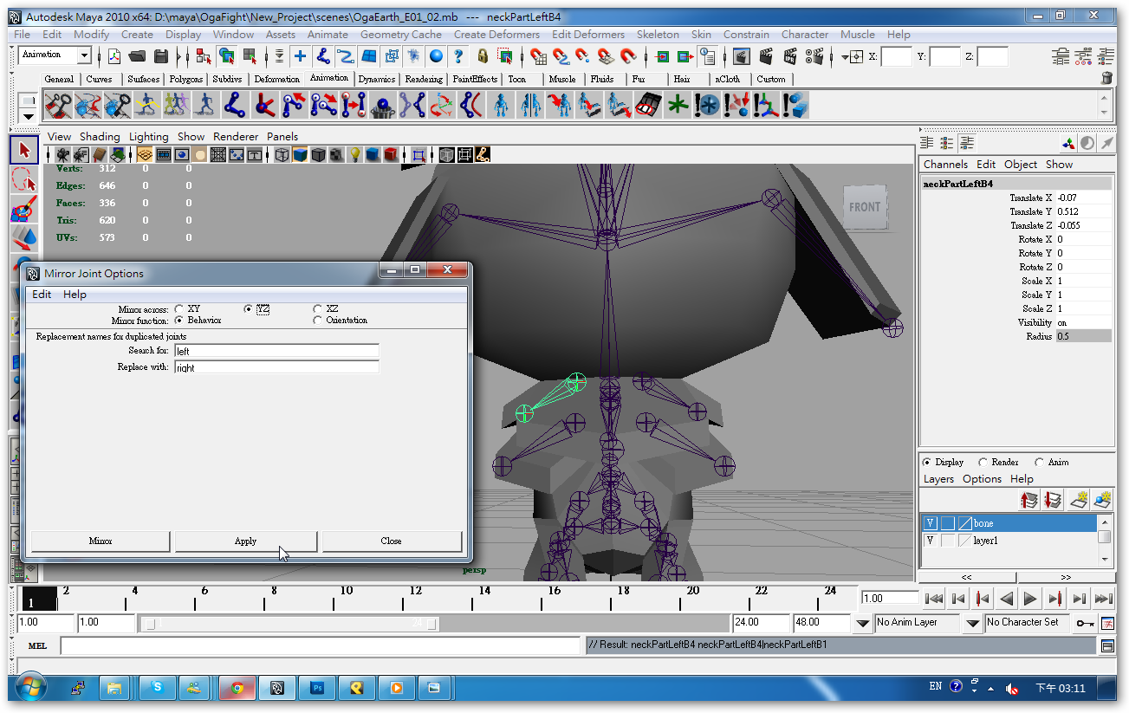Image resolution: width=1129 pixels, height=713 pixels.
Task: Expand the No Character Set dropdown
Action: [x=1028, y=622]
